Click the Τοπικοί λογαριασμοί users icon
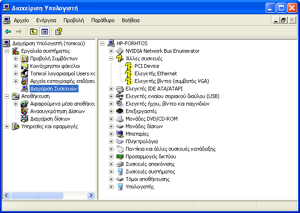The height and width of the screenshot is (213, 300). (x=24, y=74)
